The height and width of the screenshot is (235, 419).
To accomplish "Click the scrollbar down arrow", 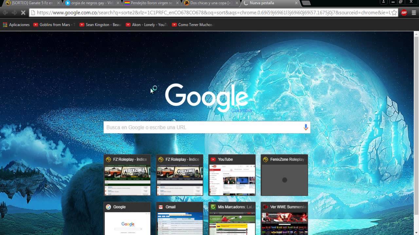I will point(416,232).
